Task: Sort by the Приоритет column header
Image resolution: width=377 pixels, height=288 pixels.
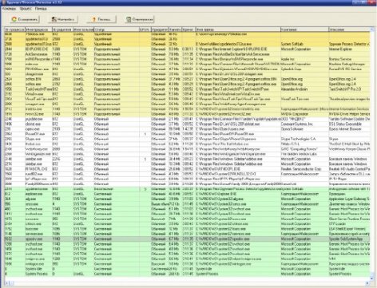Action: [x=160, y=30]
